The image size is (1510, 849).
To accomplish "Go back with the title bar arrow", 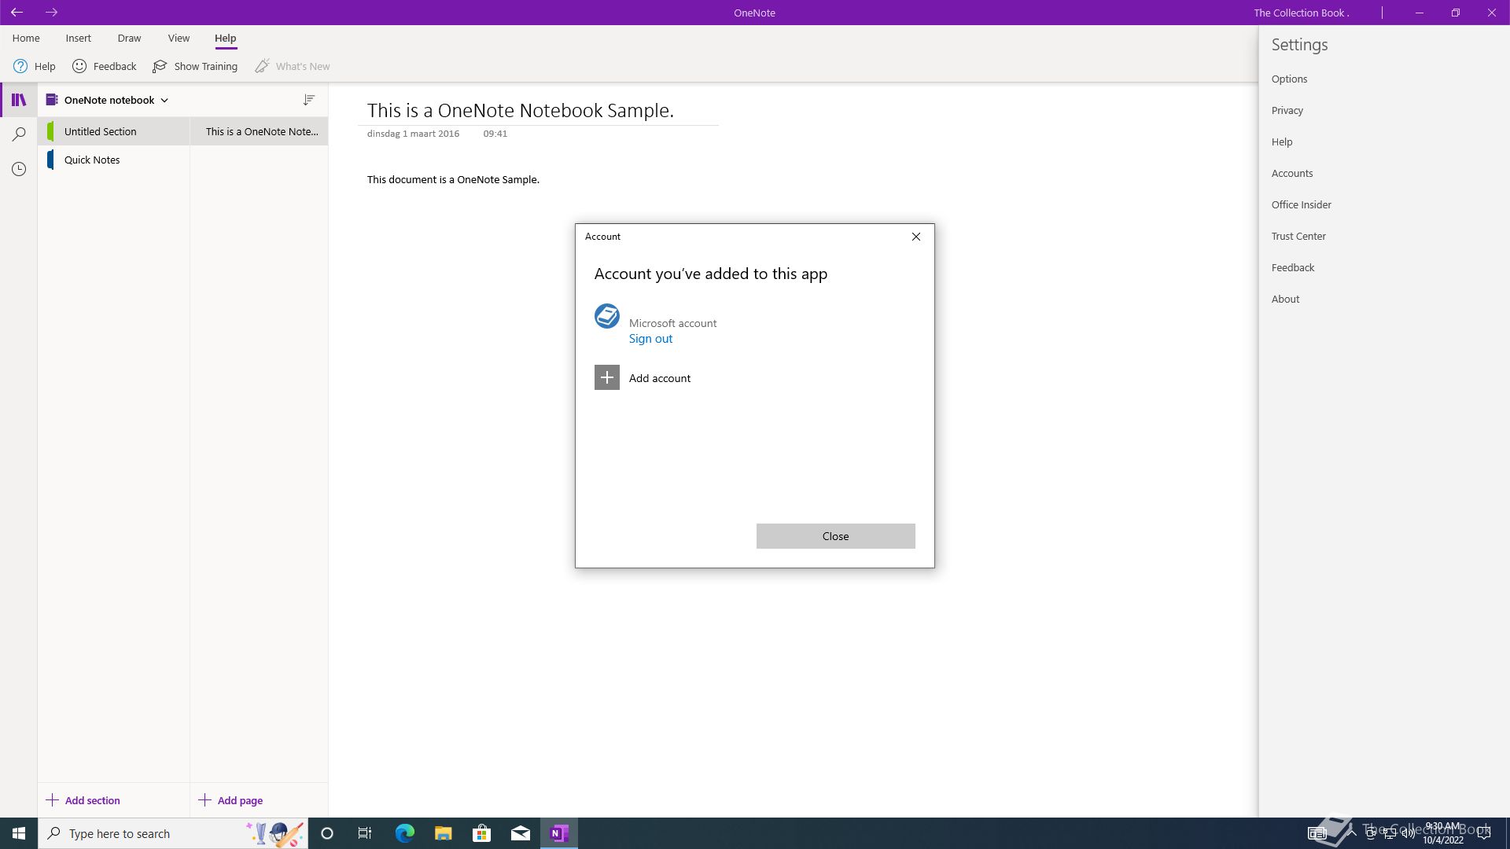I will [x=17, y=13].
